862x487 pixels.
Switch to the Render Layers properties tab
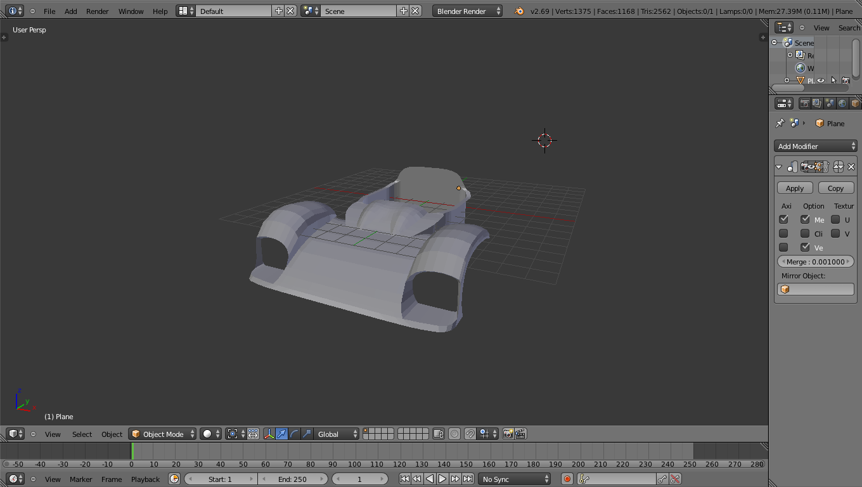coord(817,103)
